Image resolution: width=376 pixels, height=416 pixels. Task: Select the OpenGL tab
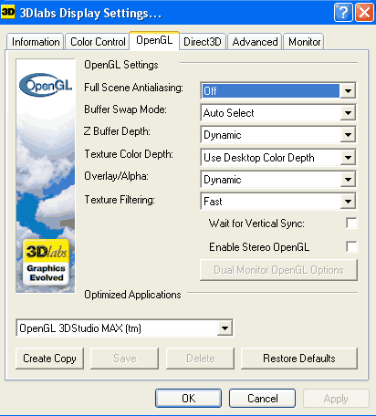click(x=154, y=40)
